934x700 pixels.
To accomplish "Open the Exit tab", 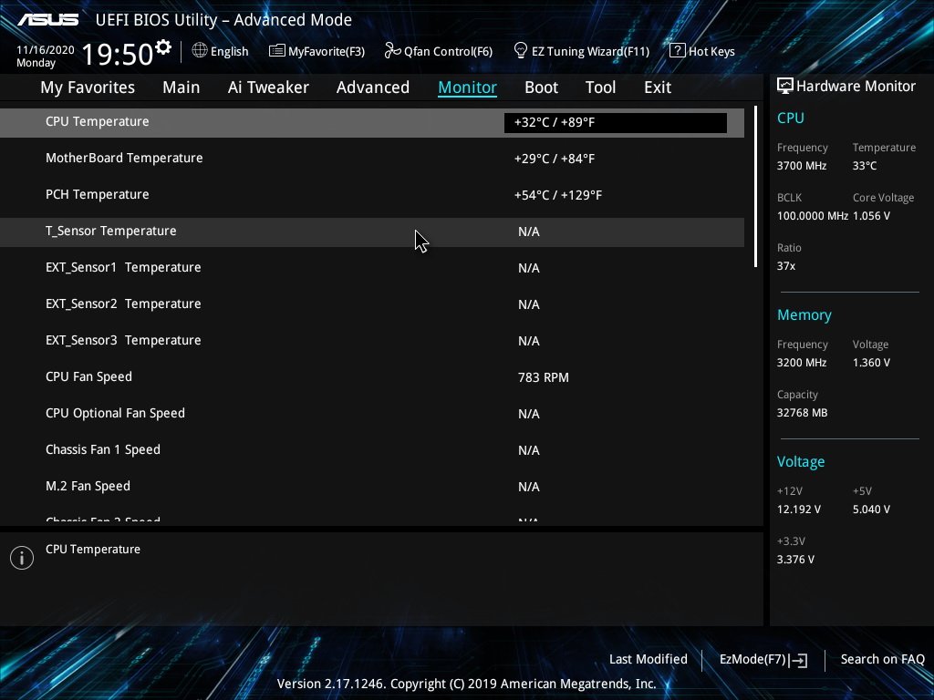I will click(658, 87).
